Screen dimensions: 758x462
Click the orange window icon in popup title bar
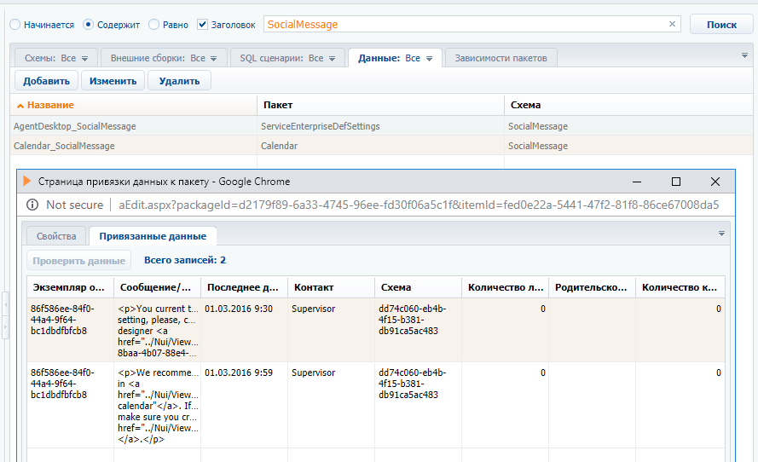(27, 181)
